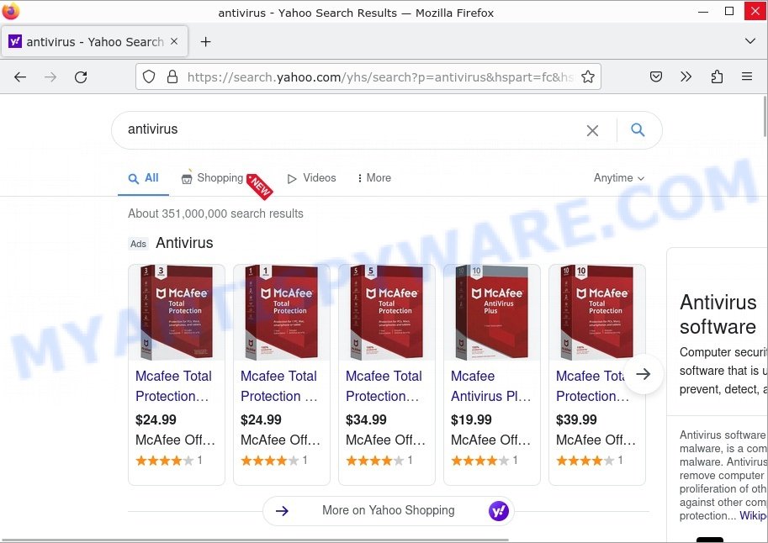Click the Ads label badge
The width and height of the screenshot is (768, 543).
[x=138, y=244]
